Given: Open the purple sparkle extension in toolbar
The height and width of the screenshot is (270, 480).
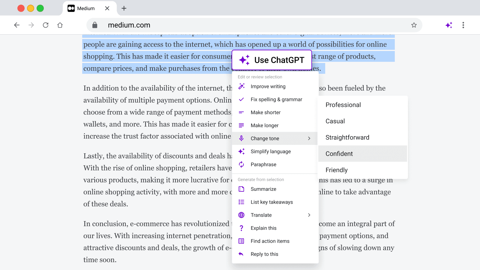Looking at the screenshot, I should coord(449,25).
